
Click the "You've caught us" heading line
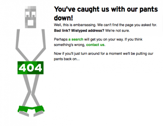tap(106, 9)
